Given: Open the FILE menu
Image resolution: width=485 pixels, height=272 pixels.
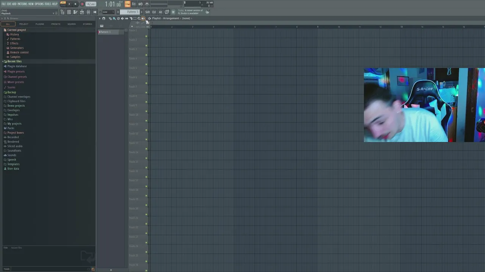Looking at the screenshot, I should tap(3, 4).
